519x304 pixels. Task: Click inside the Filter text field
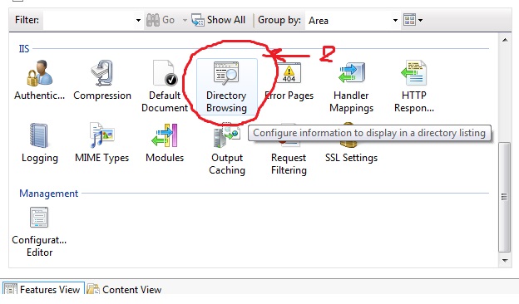click(x=89, y=21)
